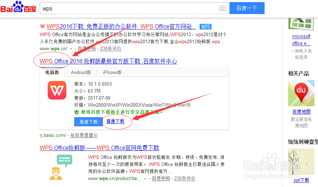The width and height of the screenshot is (318, 187).
Task: Click www.wps.cn/ green URL
Action: (x=53, y=49)
